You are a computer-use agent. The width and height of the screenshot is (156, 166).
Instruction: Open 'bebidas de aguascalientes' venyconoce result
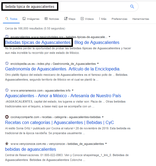[x=30, y=149]
